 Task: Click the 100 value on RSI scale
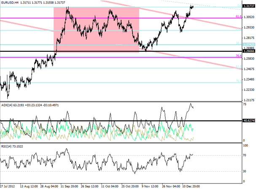[x=245, y=145]
